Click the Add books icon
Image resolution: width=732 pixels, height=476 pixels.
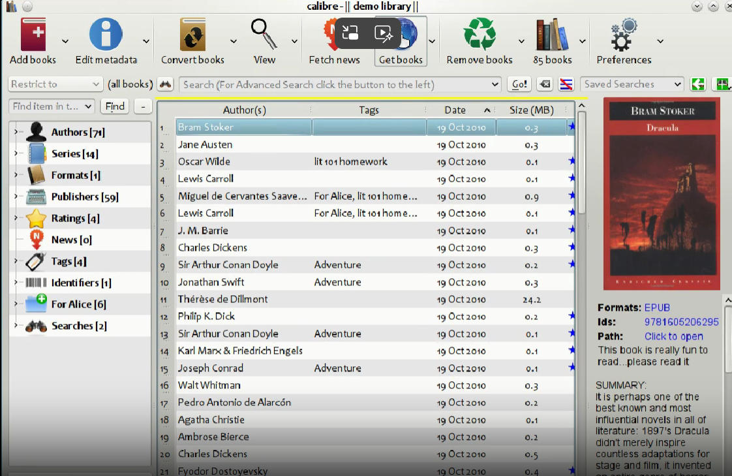click(33, 34)
